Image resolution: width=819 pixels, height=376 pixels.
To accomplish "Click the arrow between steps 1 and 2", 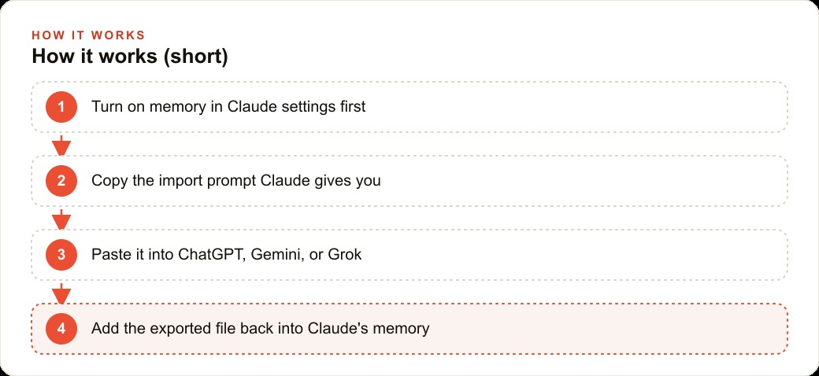I will click(x=61, y=145).
